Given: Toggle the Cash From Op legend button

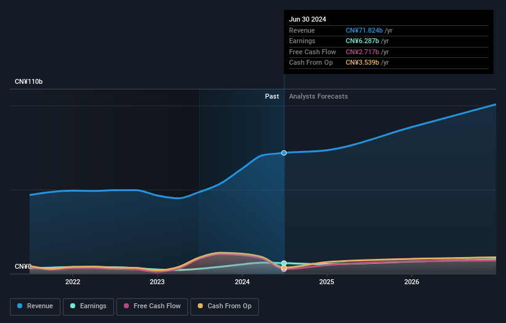Looking at the screenshot, I should coord(224,306).
